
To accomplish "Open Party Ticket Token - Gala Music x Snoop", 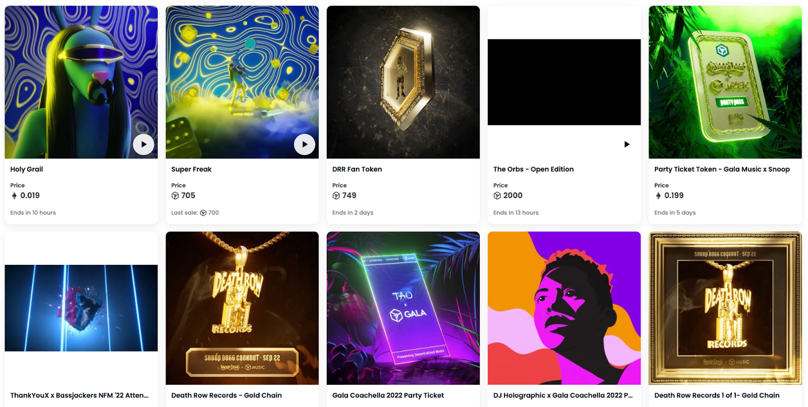I will [x=722, y=169].
